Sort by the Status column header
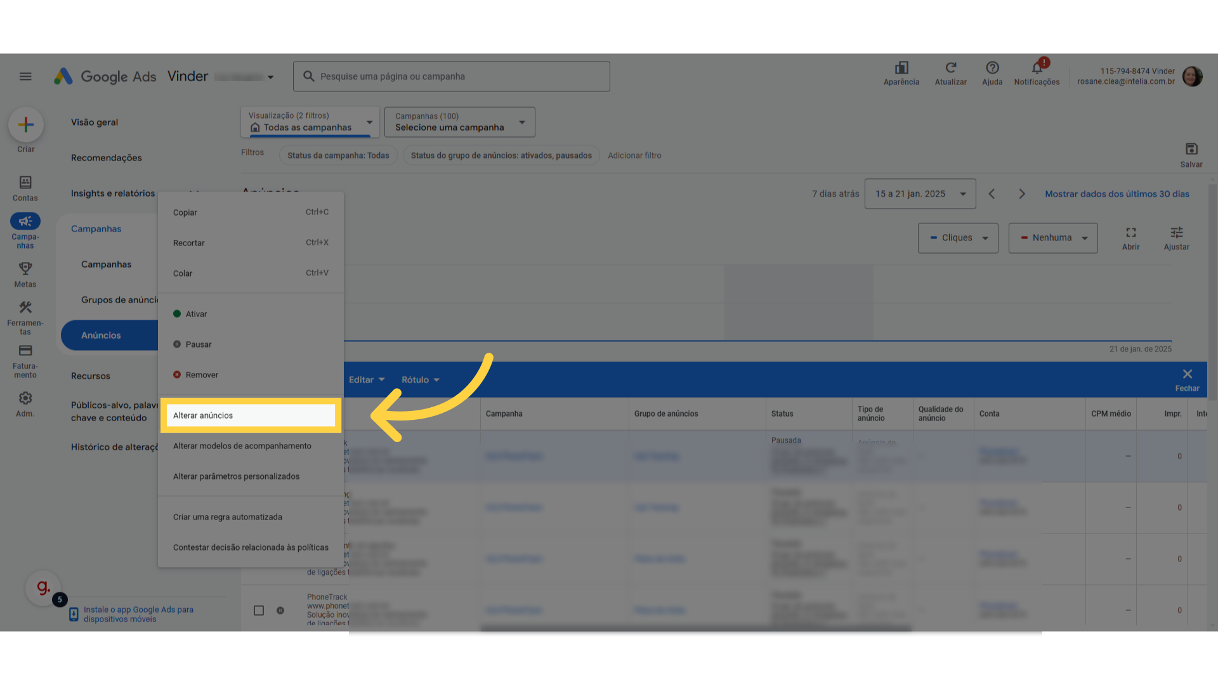 782,414
